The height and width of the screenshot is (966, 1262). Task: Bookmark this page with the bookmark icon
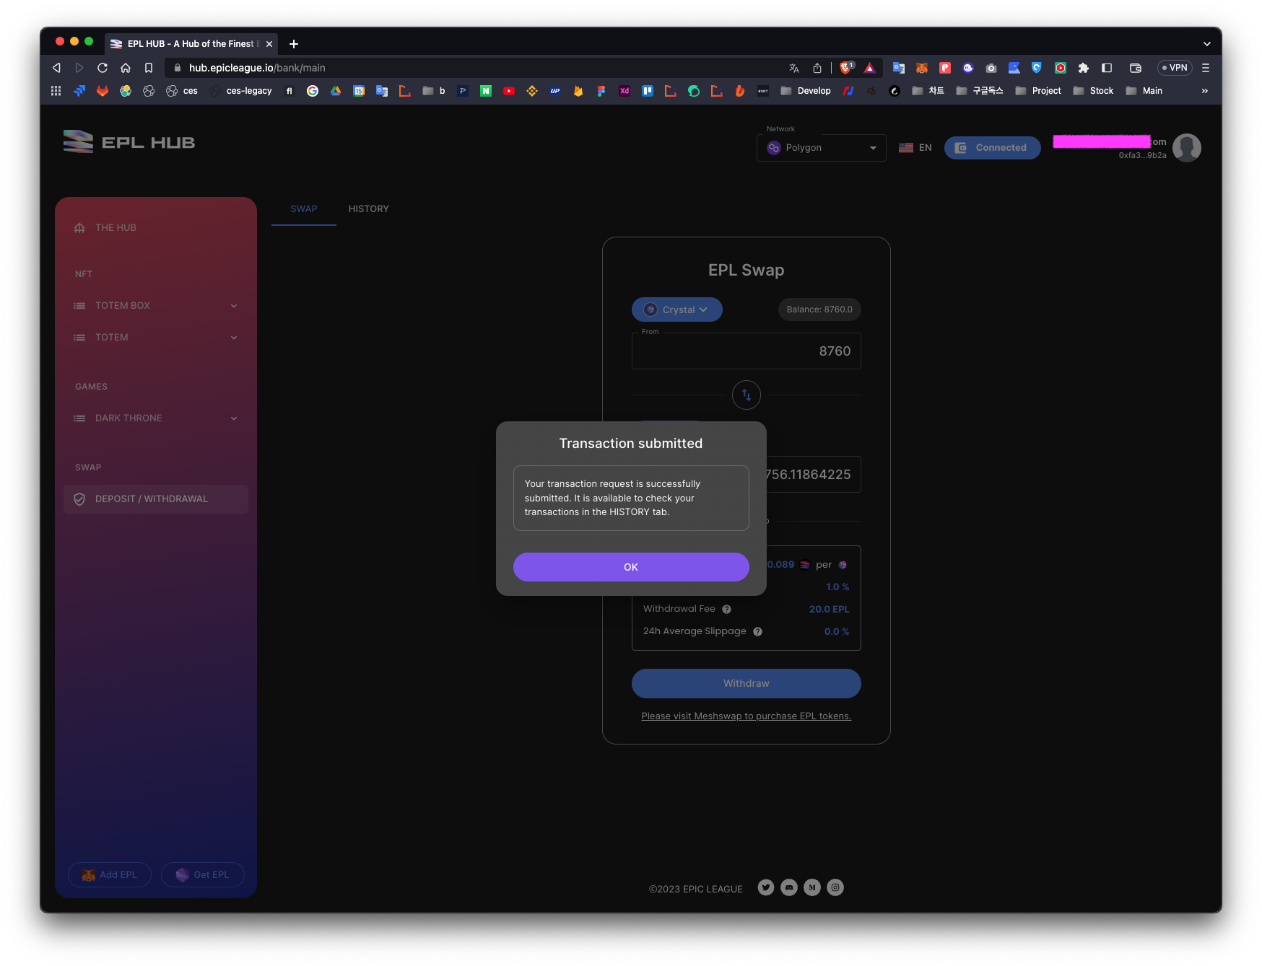coord(149,68)
